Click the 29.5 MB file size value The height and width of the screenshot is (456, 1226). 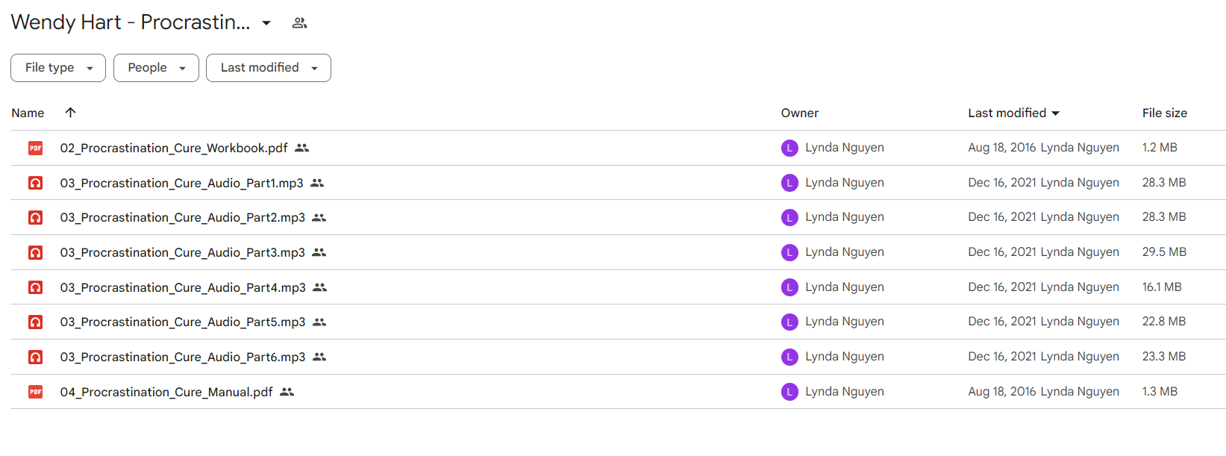1164,252
